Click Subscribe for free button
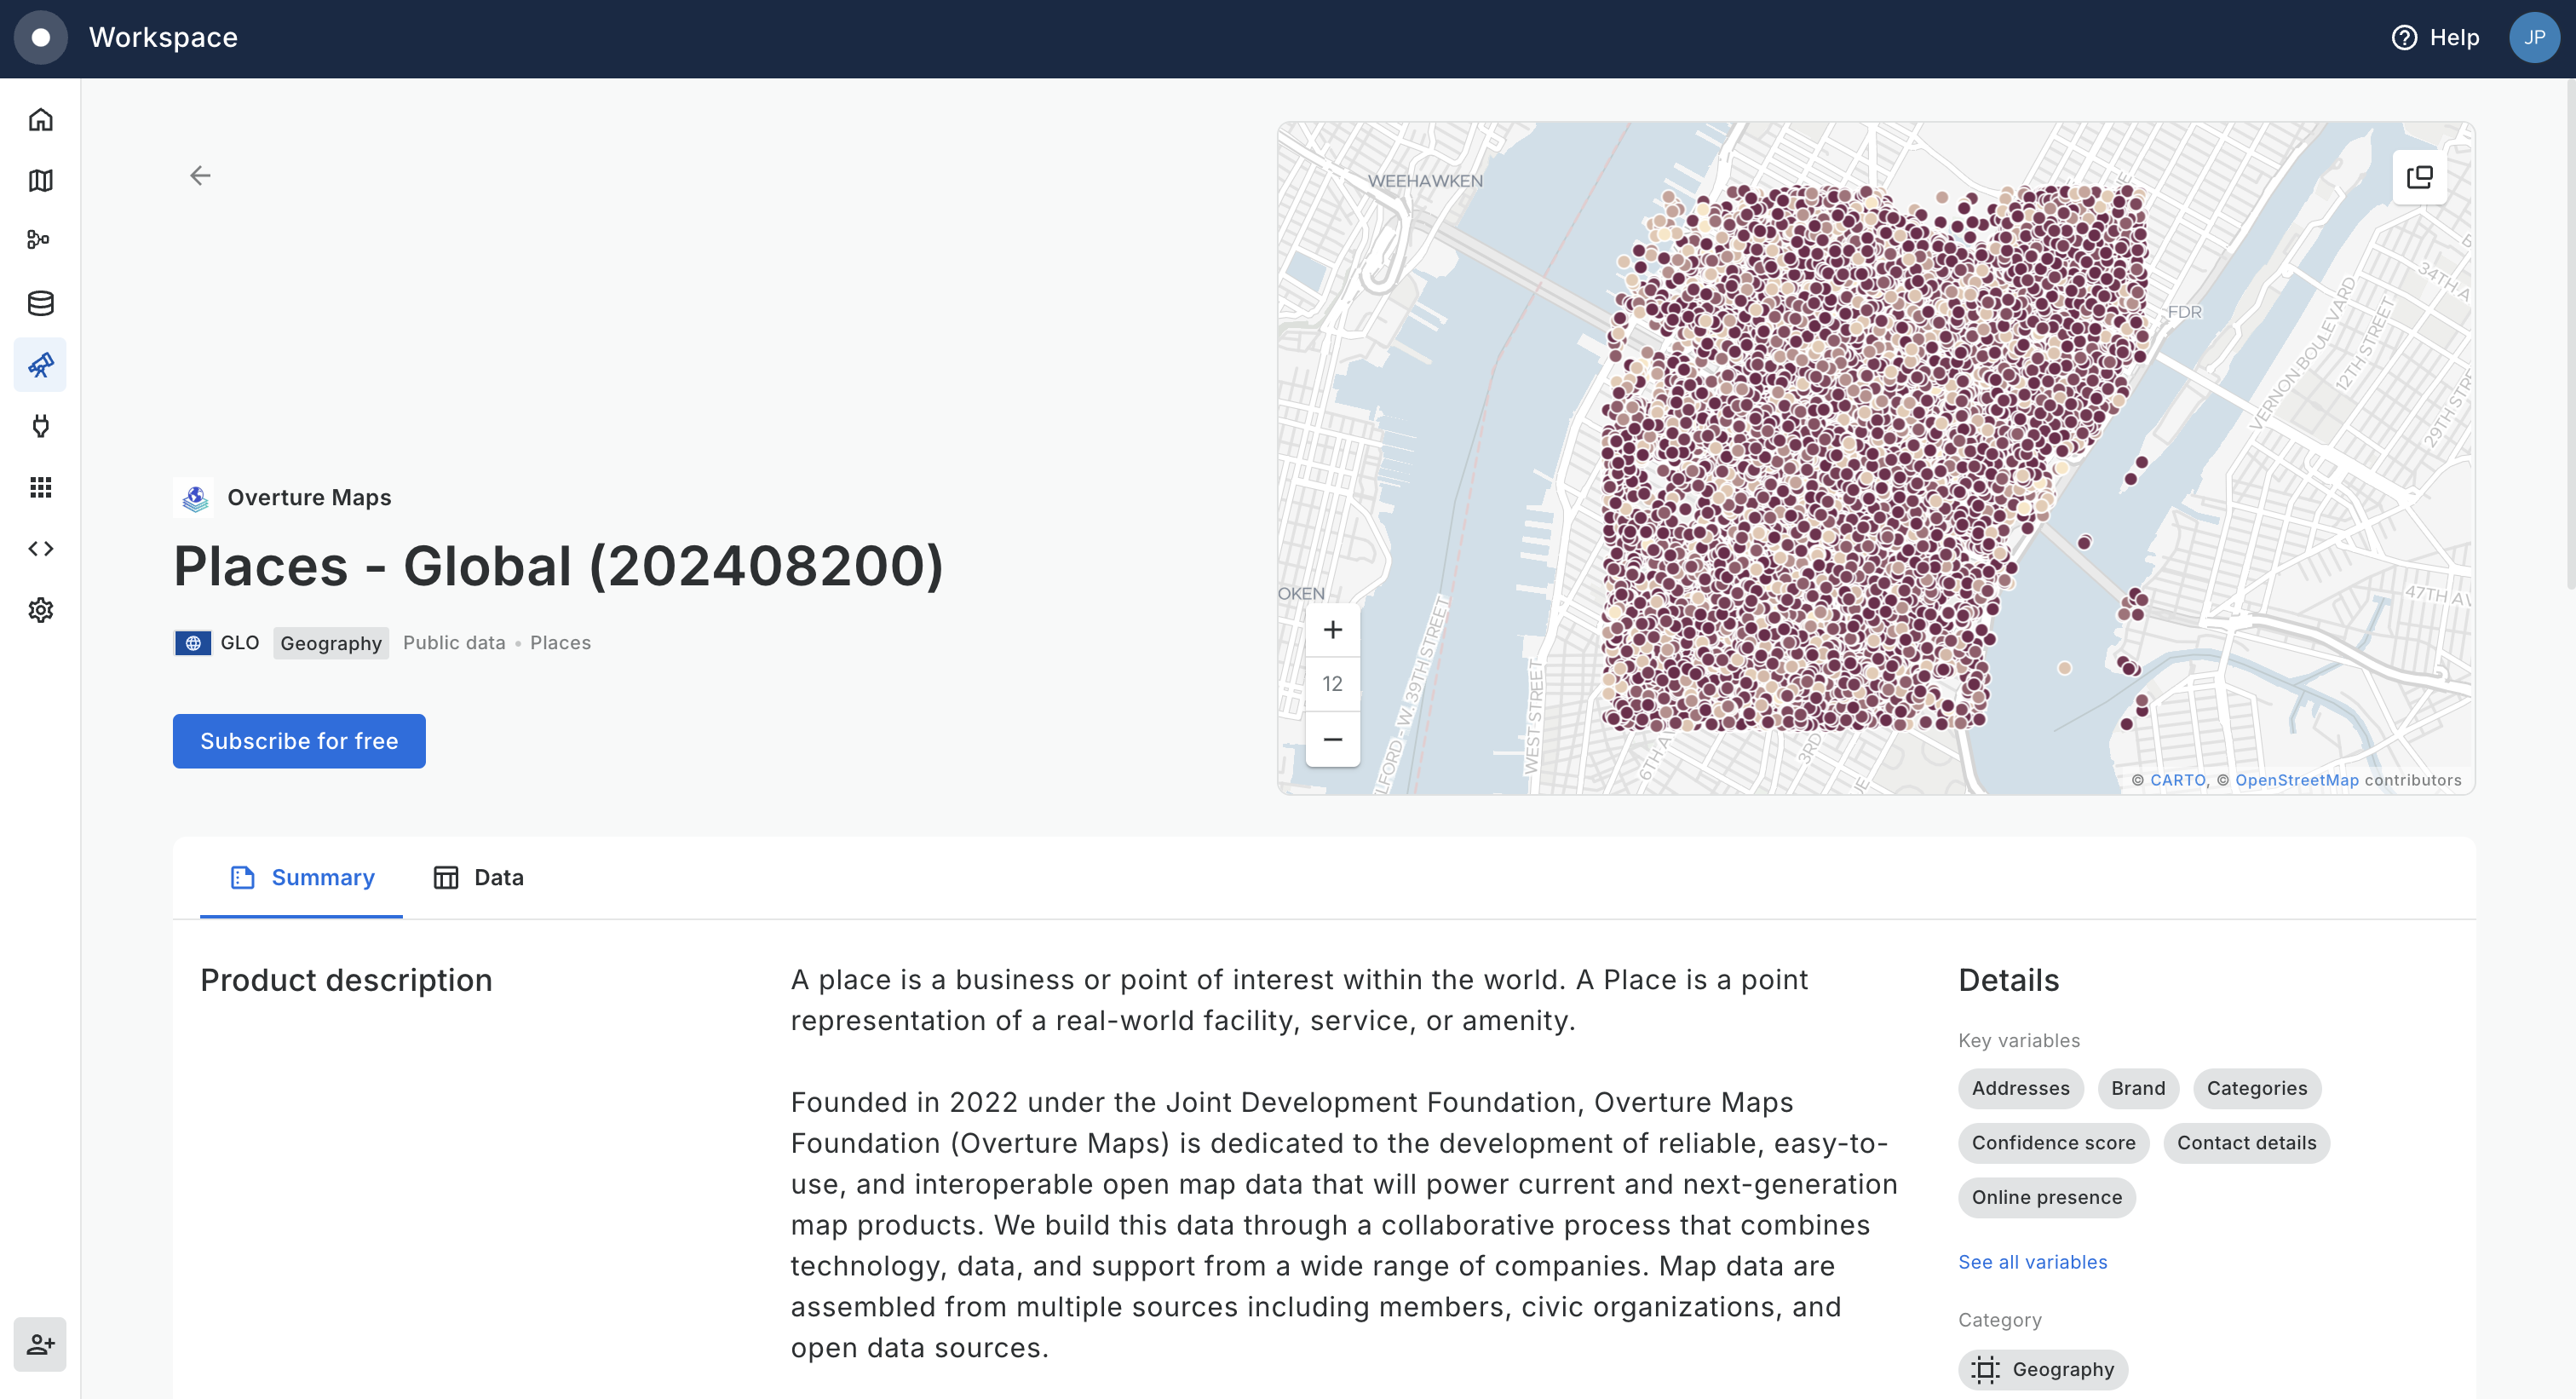The height and width of the screenshot is (1399, 2576). point(299,741)
